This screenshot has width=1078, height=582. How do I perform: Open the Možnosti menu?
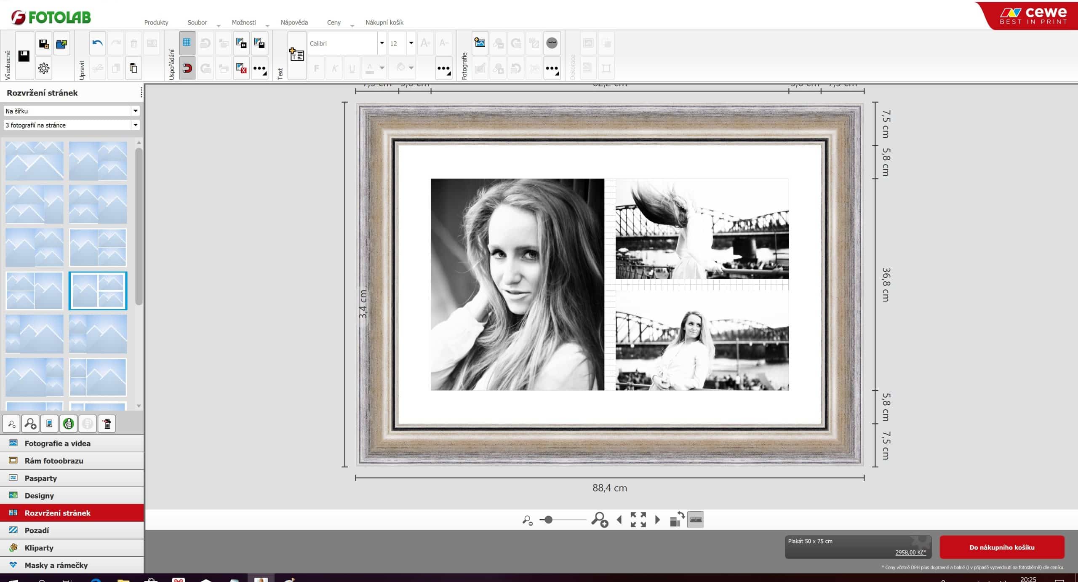click(244, 22)
